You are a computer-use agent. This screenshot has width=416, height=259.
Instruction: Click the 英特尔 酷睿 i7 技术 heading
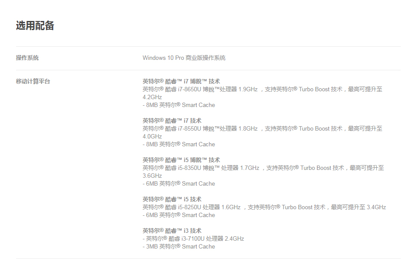coord(172,121)
